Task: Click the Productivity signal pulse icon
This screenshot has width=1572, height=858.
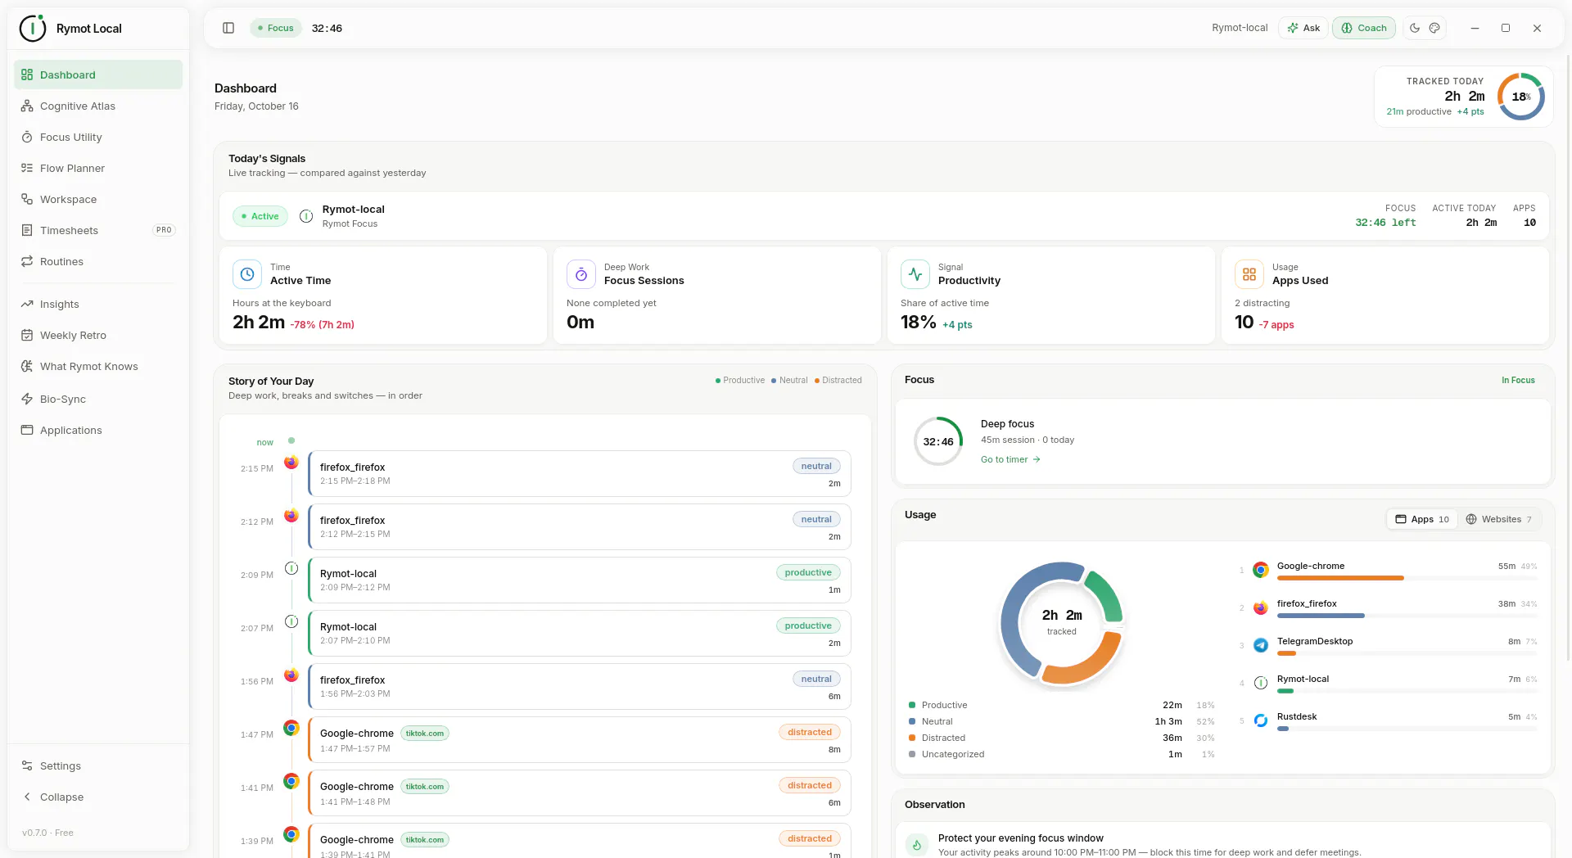Action: 915,274
